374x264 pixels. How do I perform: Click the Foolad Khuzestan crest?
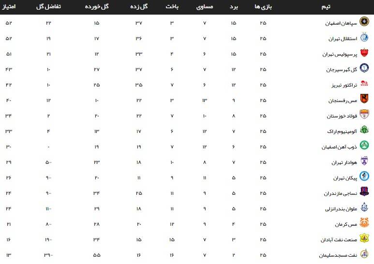click(x=364, y=116)
